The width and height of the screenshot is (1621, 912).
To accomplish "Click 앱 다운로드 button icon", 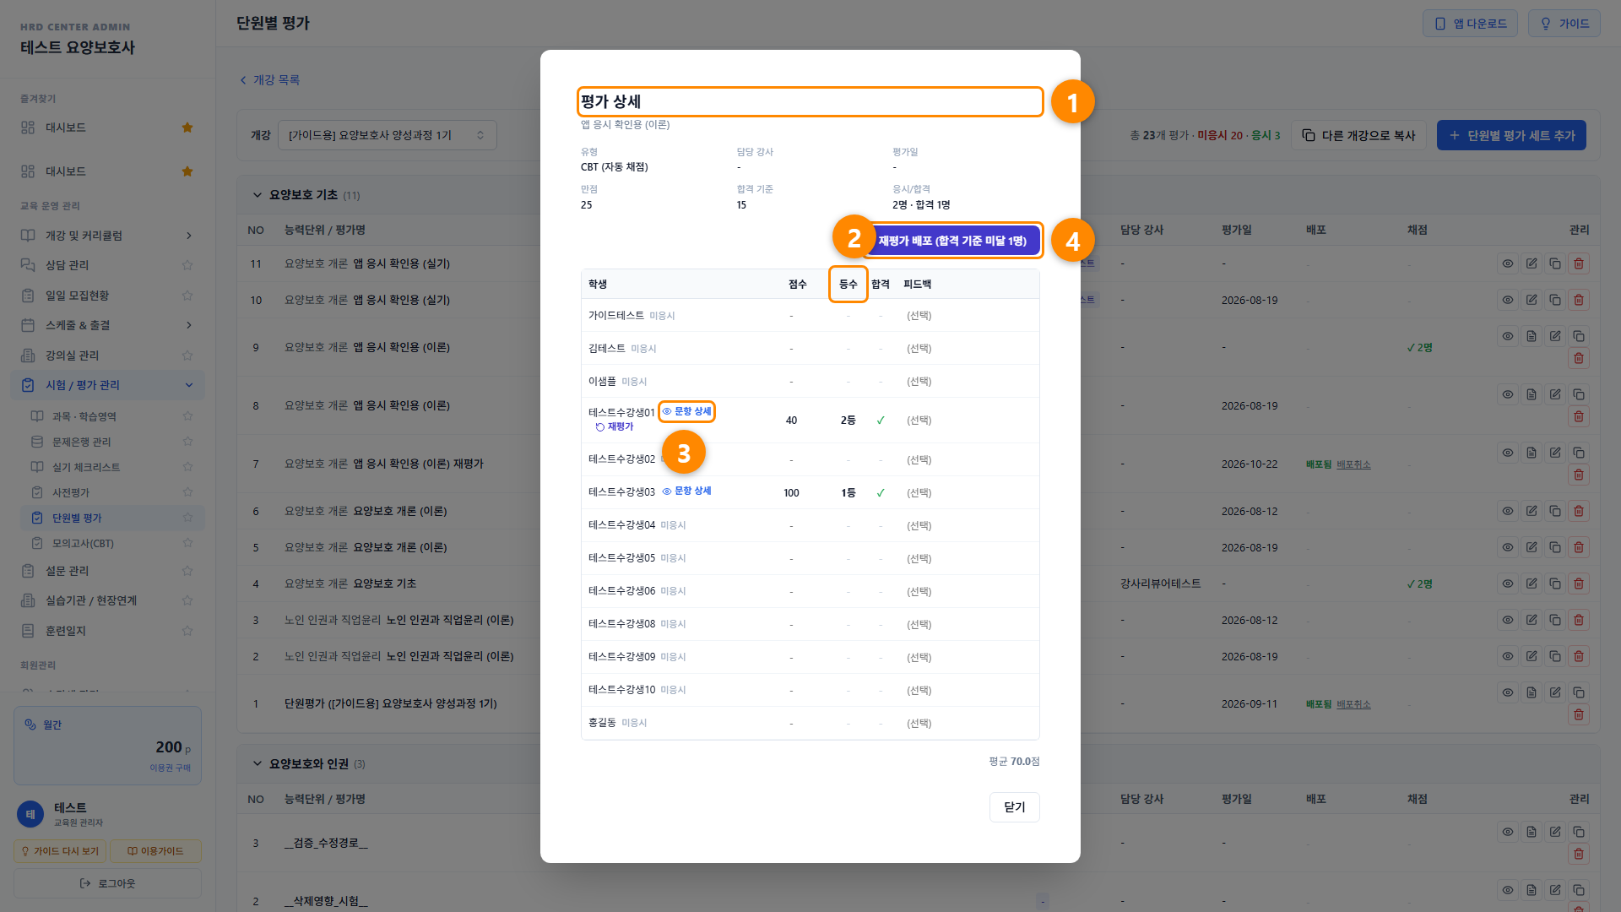I will [1440, 24].
